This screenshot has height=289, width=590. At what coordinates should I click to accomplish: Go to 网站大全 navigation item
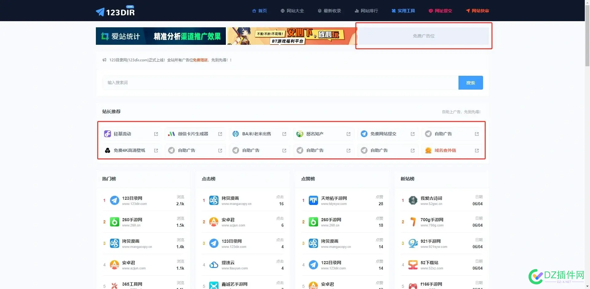[292, 11]
